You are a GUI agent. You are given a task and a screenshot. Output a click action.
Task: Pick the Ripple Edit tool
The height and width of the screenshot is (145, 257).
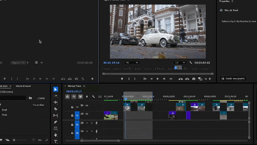click(x=56, y=102)
